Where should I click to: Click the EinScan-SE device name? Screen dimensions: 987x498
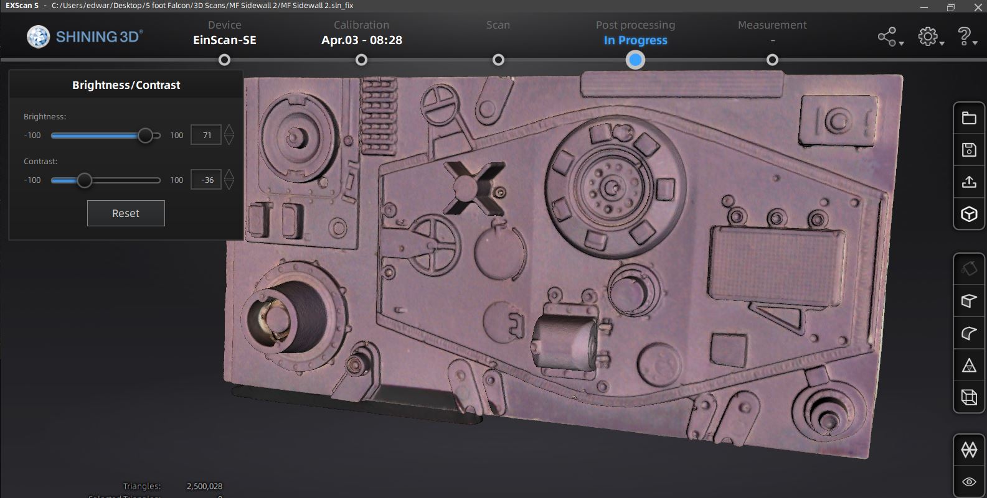[x=225, y=40]
